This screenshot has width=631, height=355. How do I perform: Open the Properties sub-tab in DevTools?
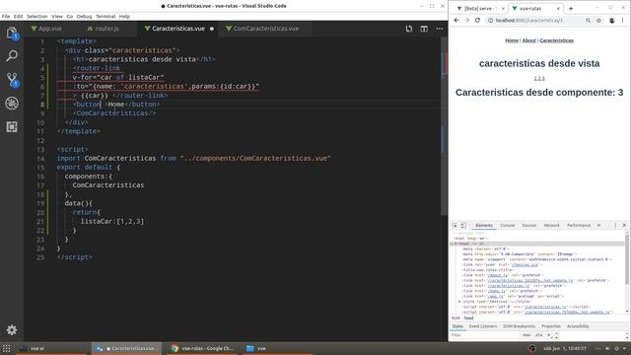pos(551,326)
